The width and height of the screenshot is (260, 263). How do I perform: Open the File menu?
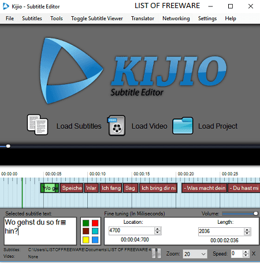(x=10, y=18)
